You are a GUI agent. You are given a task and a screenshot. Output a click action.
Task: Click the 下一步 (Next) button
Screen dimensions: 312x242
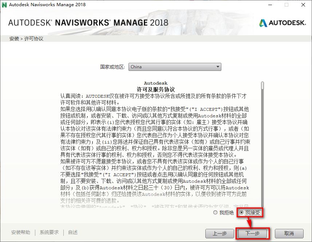252,234
